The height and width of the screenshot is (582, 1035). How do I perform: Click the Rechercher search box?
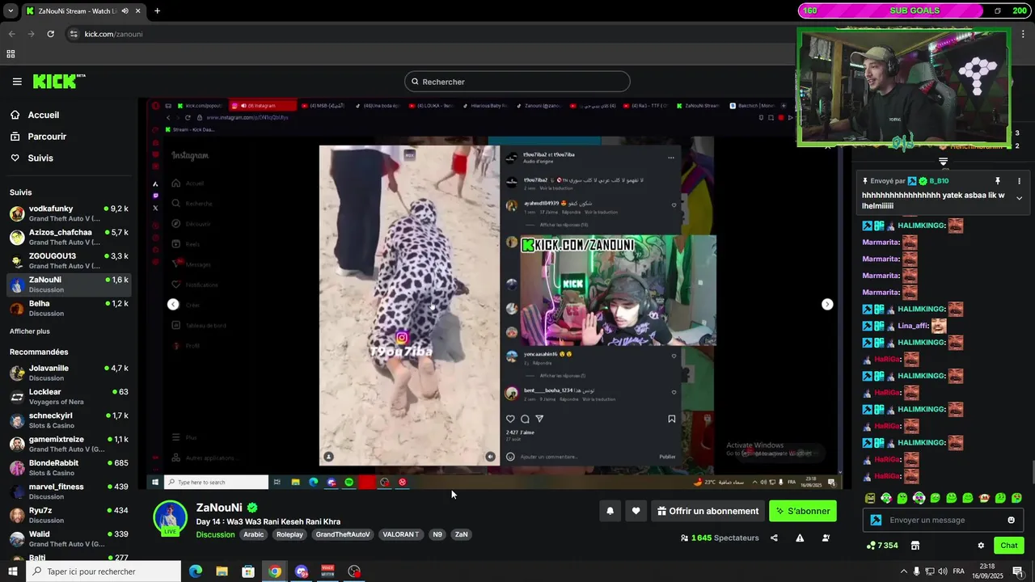517,82
